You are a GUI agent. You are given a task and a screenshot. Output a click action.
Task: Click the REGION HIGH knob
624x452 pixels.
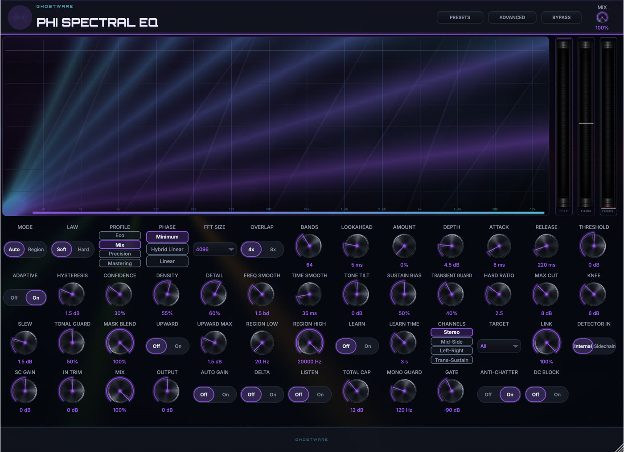[309, 342]
